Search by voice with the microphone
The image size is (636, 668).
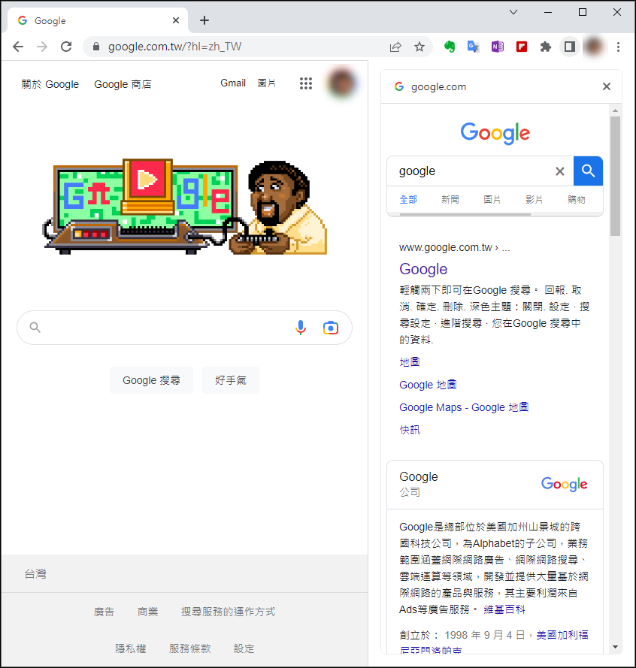[x=301, y=327]
